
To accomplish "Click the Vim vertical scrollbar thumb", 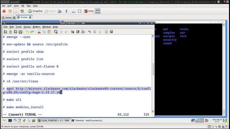I will point(152,69).
